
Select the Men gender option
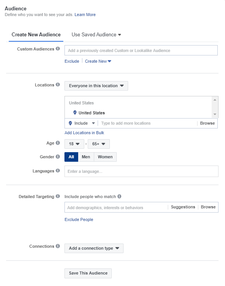point(86,157)
